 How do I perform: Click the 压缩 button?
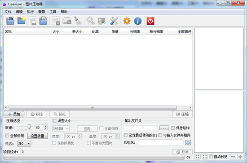click(182, 114)
